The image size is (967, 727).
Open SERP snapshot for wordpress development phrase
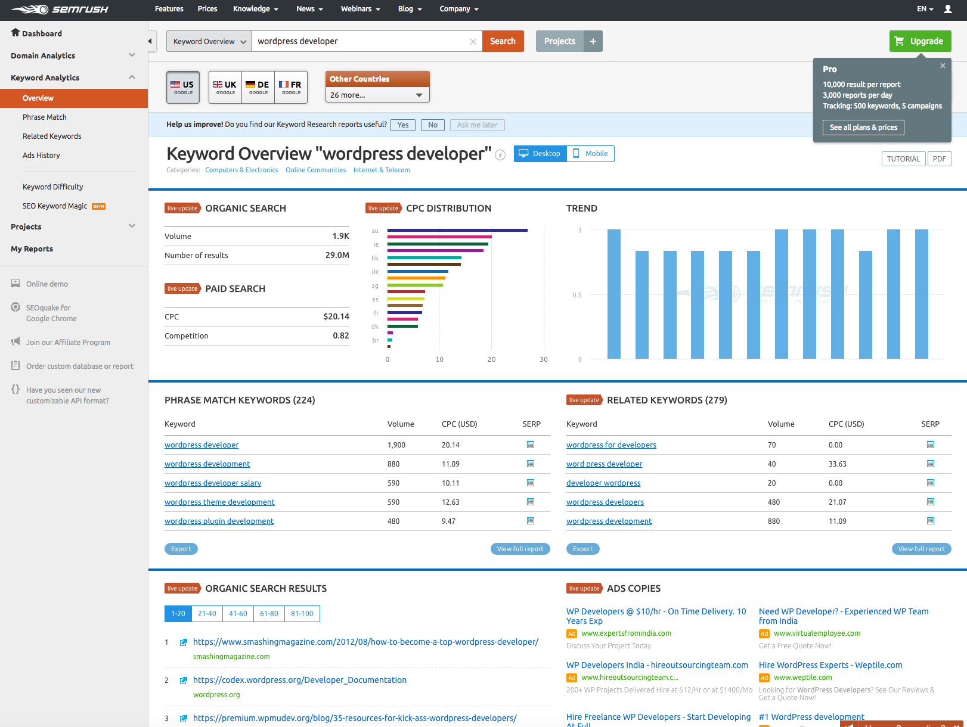[531, 464]
